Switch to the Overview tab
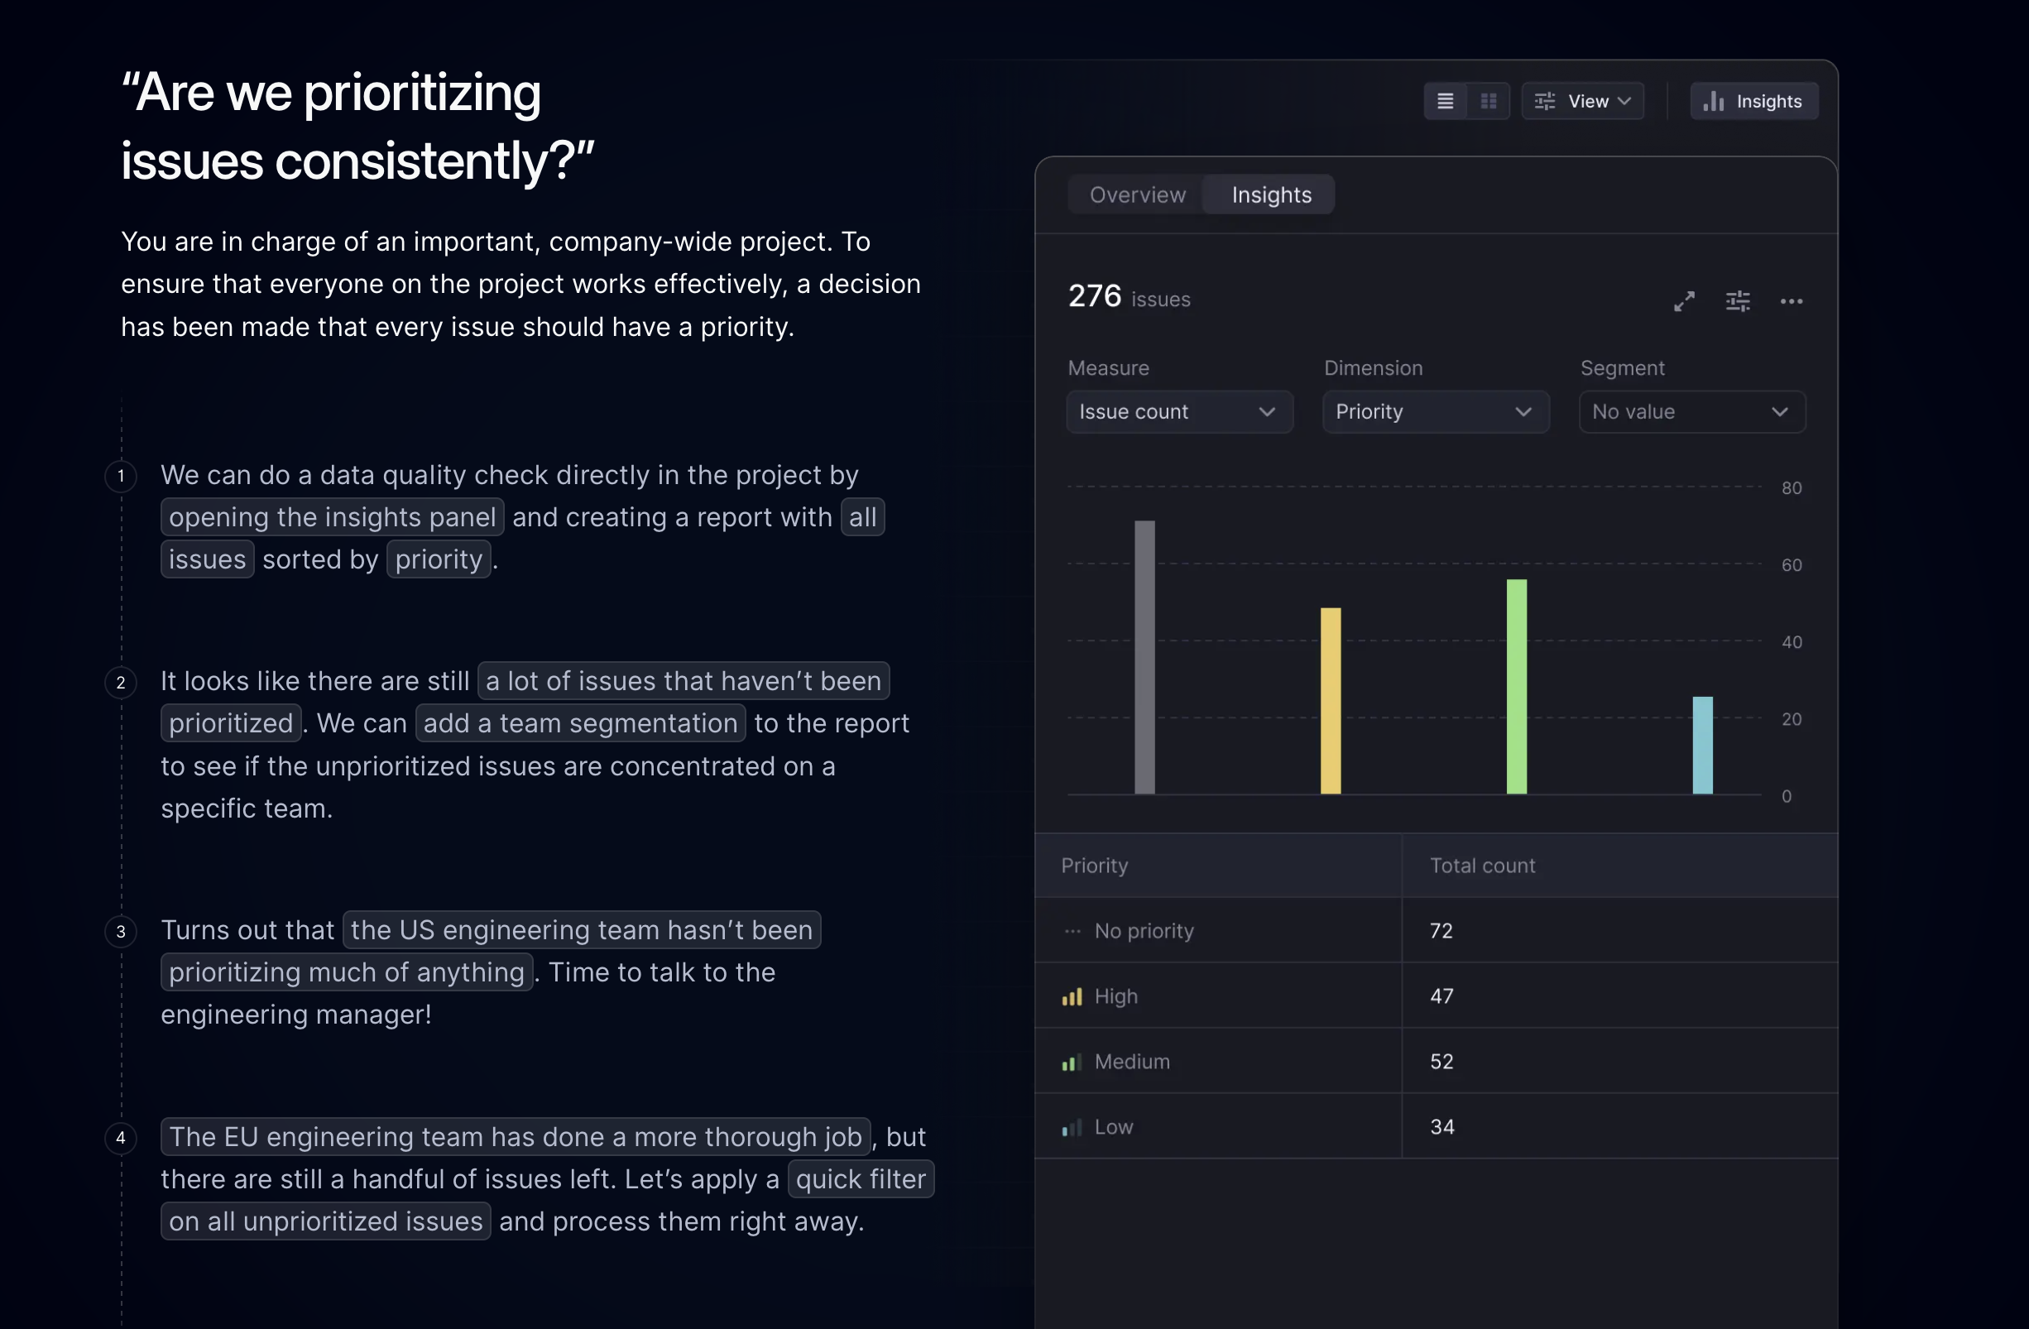 pos(1137,195)
